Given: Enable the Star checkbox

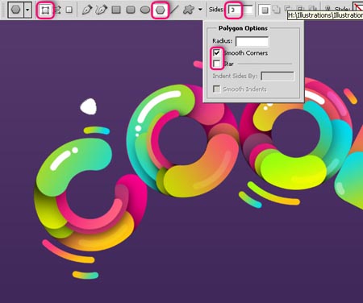Looking at the screenshot, I should click(x=216, y=64).
